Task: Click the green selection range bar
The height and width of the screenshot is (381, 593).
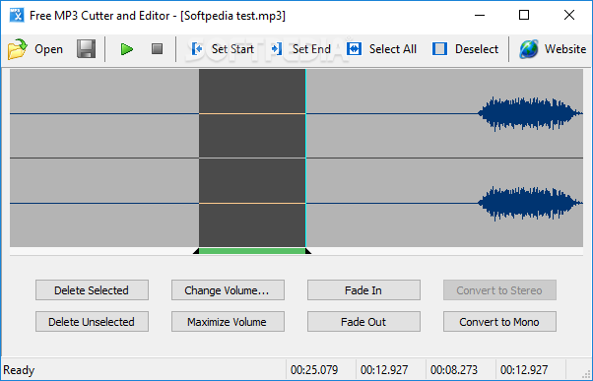Action: point(252,251)
